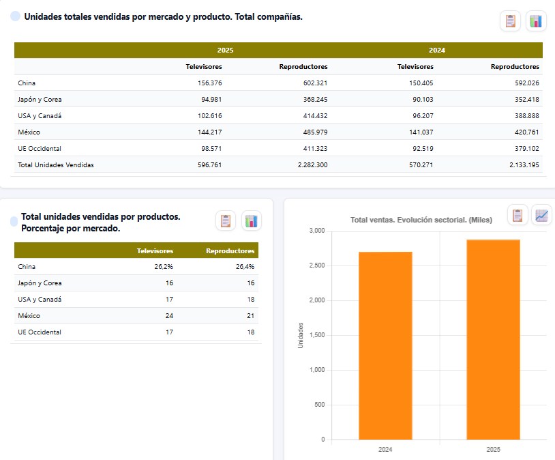Screen dimensions: 555x460
Task: Click 2025 x-axis label under chart
Action: click(x=493, y=449)
